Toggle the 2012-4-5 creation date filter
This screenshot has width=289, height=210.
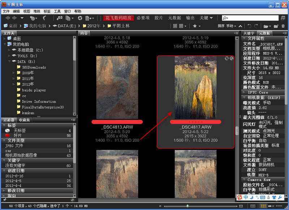[38, 181]
